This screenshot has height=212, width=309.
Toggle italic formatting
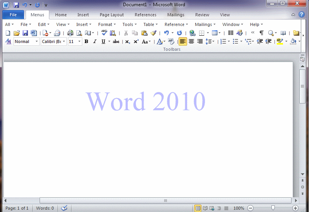pyautogui.click(x=95, y=41)
